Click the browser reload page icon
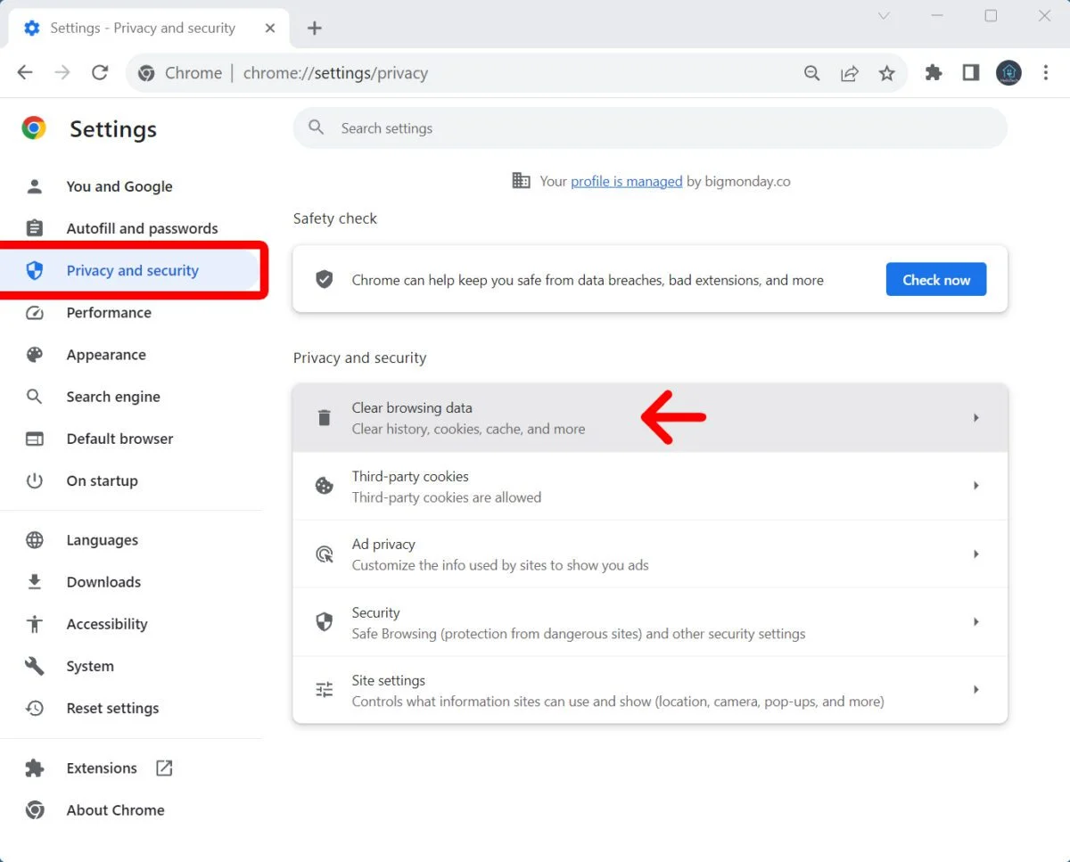1070x862 pixels. point(100,73)
